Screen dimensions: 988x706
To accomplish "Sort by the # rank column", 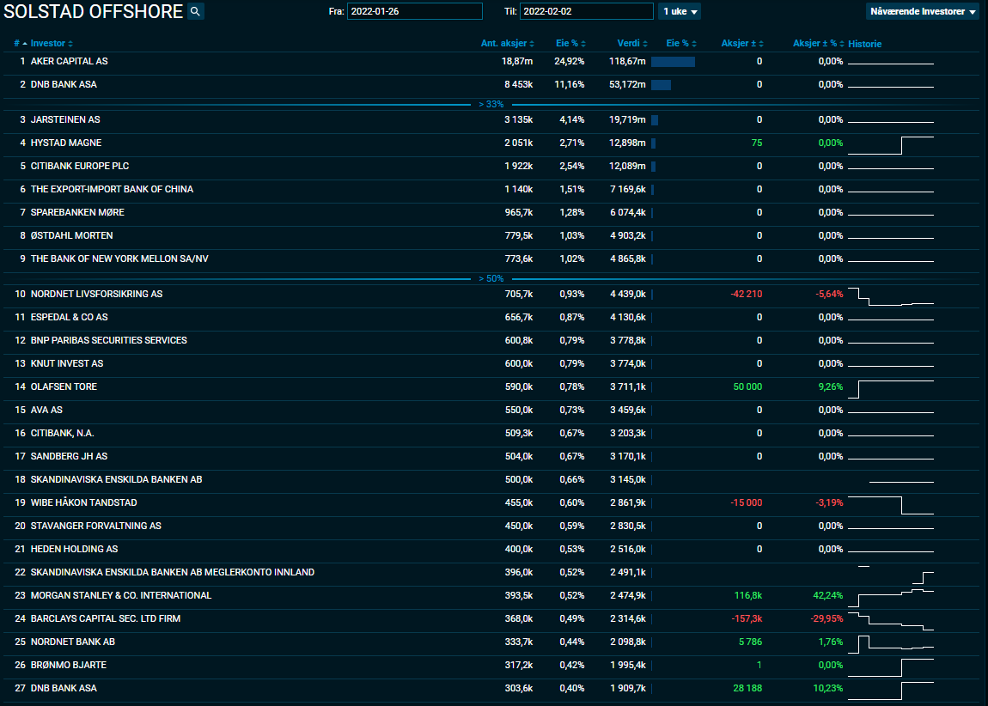I will click(20, 44).
